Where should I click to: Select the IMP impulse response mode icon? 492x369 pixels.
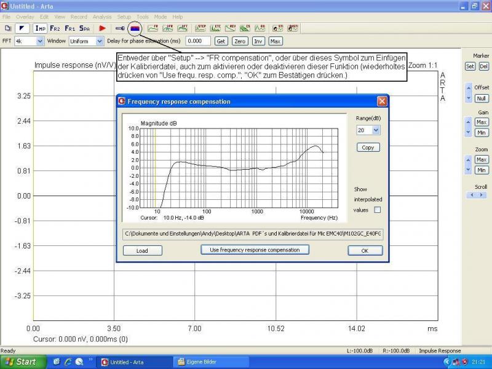pyautogui.click(x=40, y=28)
